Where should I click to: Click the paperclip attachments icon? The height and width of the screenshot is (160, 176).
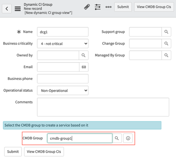pos(87,7)
